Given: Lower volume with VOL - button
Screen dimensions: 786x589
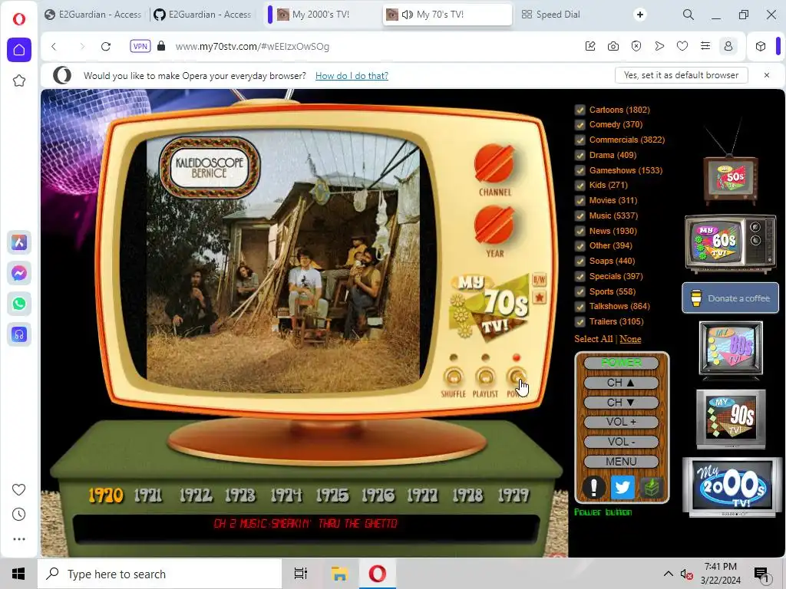Looking at the screenshot, I should [x=621, y=442].
